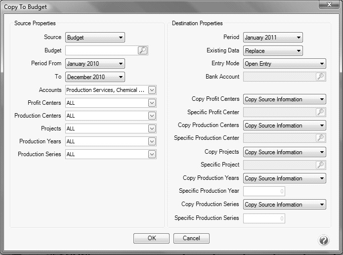Click the Budget lookup magnifier icon

pos(142,50)
